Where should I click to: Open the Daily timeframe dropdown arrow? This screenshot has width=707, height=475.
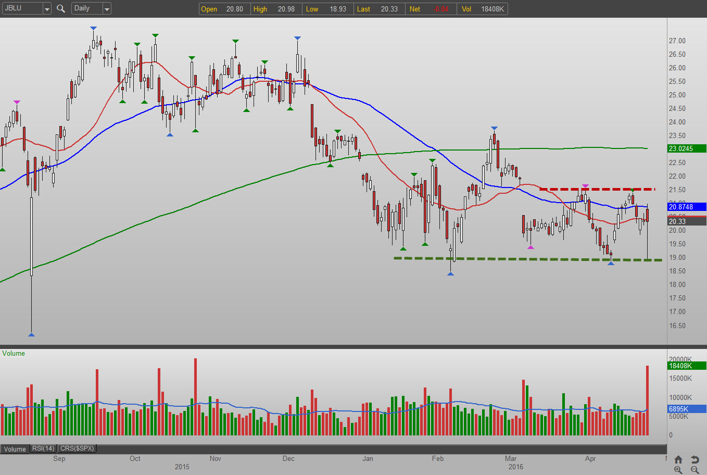107,9
